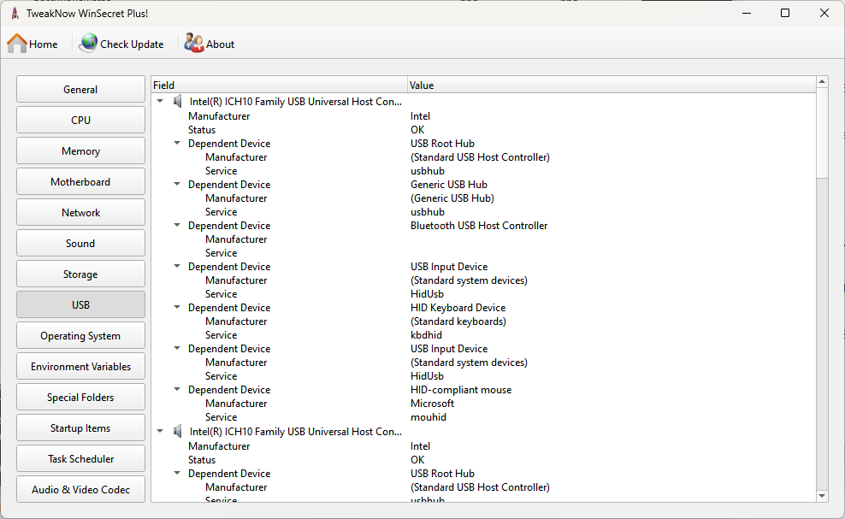Open the Motherboard section

81,181
